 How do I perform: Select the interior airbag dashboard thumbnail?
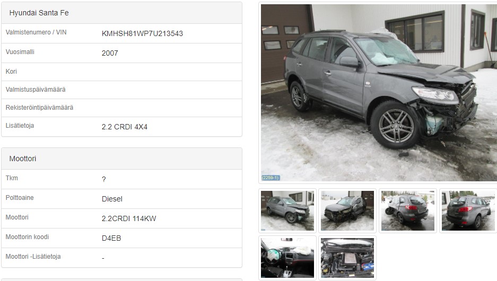click(x=287, y=258)
